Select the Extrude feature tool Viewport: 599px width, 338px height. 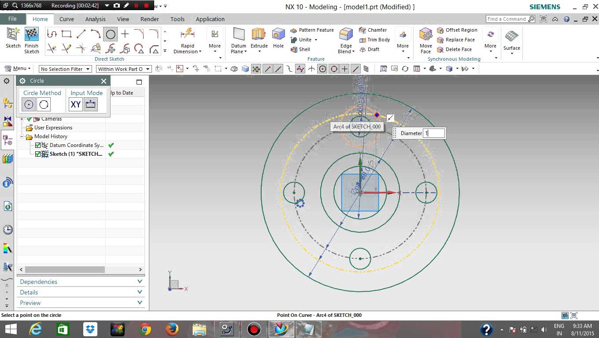click(x=259, y=39)
